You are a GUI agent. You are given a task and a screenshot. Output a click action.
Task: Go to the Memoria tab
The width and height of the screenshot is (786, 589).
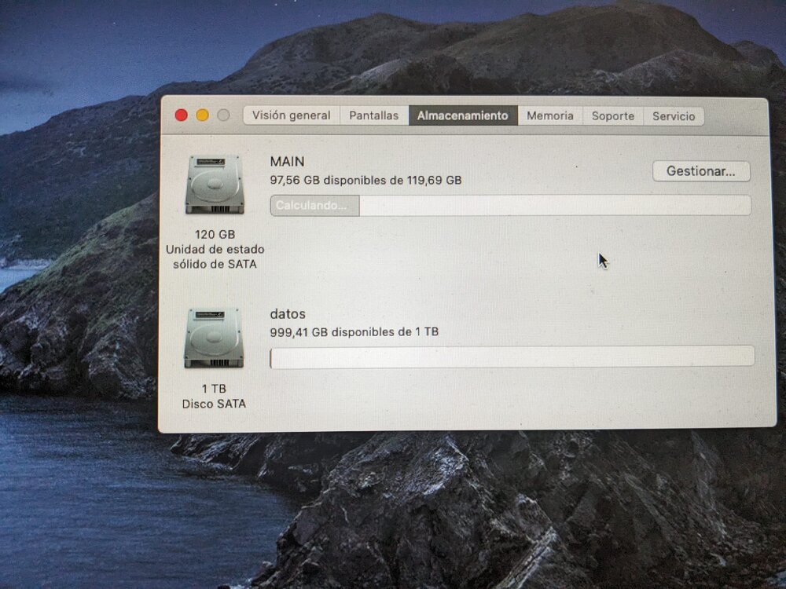[x=550, y=115]
